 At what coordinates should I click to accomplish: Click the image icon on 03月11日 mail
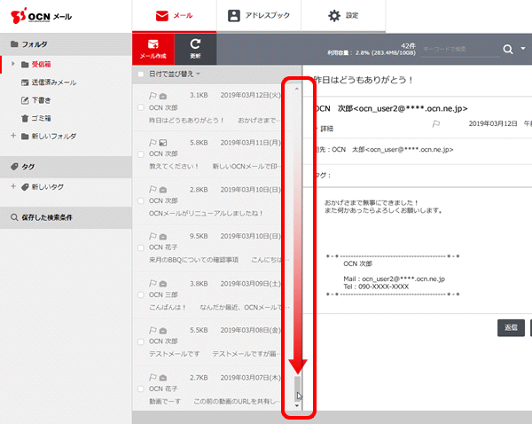163,143
